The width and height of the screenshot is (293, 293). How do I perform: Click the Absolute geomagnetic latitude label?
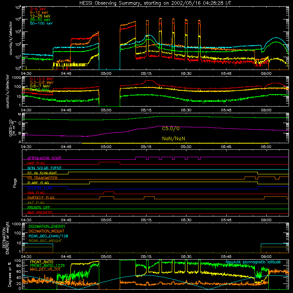pyautogui.click(x=253, y=262)
